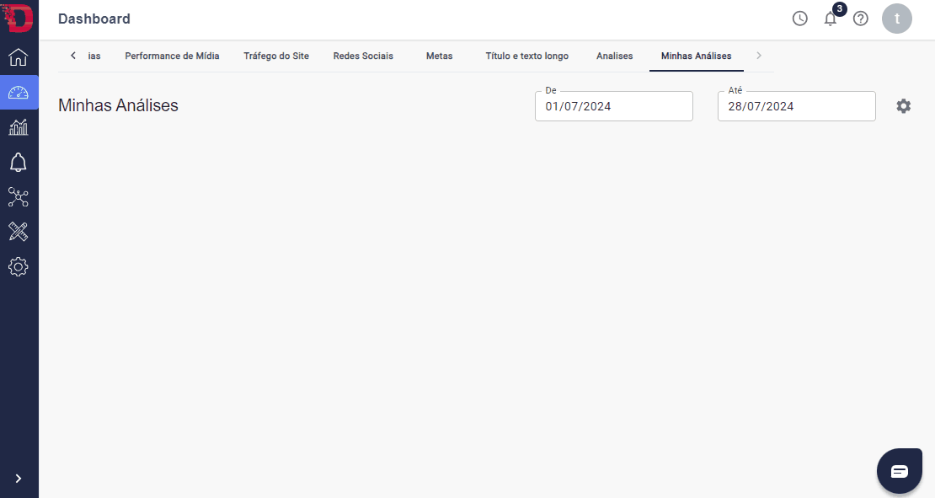935x498 pixels.
Task: Switch to the Título e texto longo tab
Action: click(527, 56)
